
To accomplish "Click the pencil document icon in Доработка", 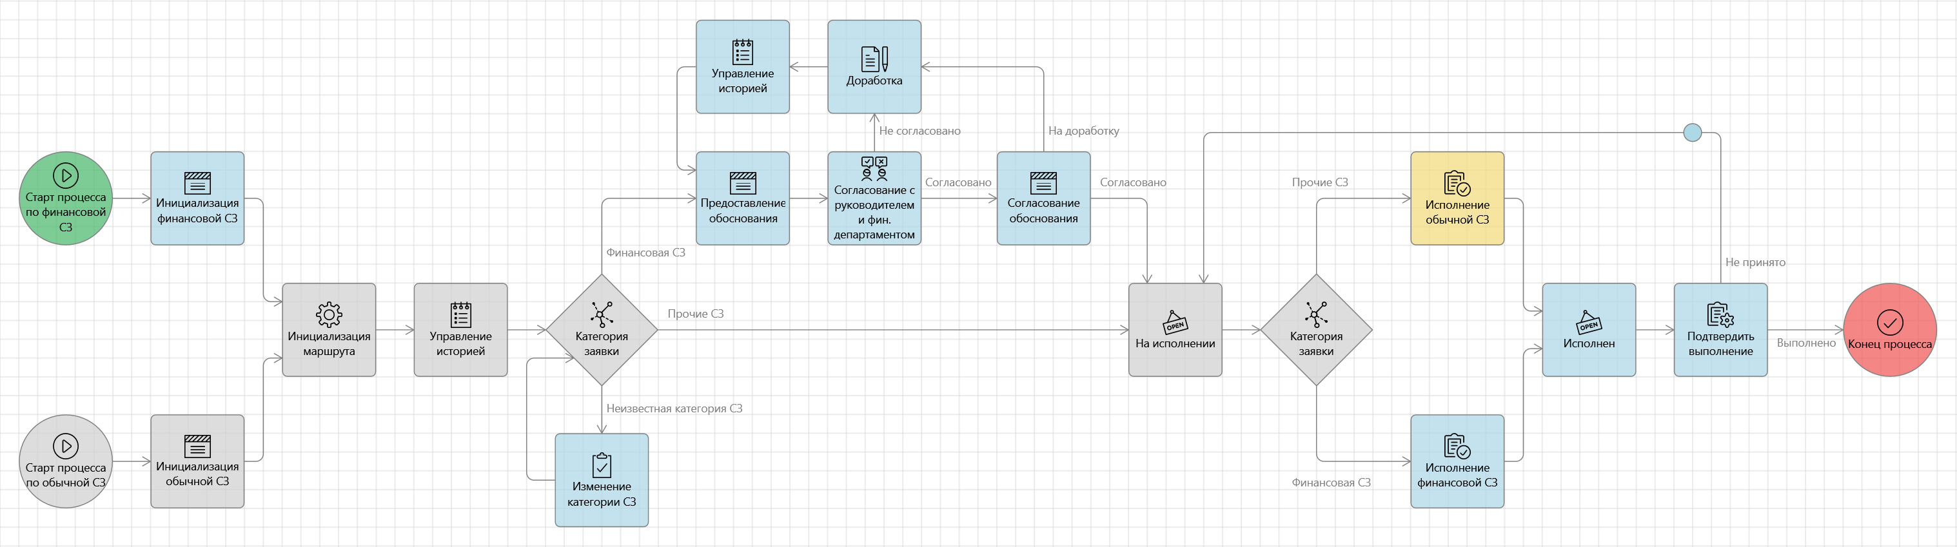I will (874, 59).
